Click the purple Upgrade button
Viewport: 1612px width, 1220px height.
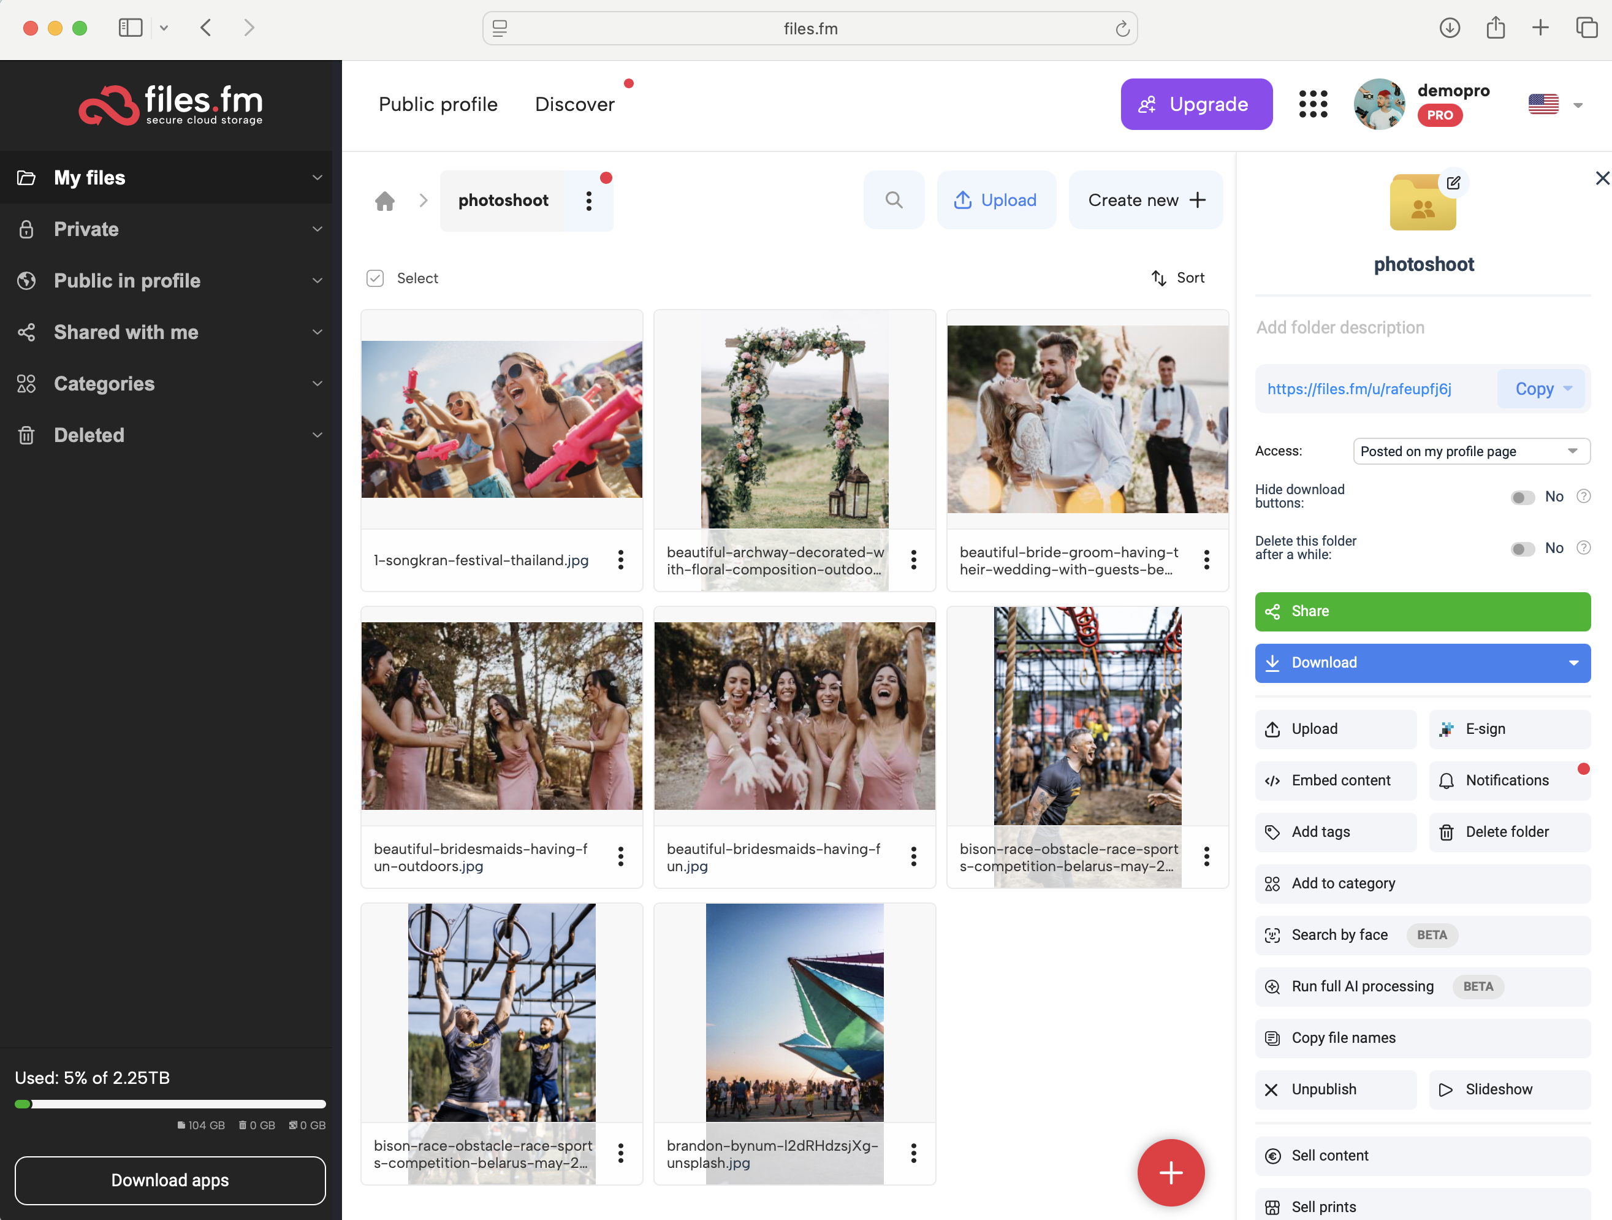tap(1196, 104)
